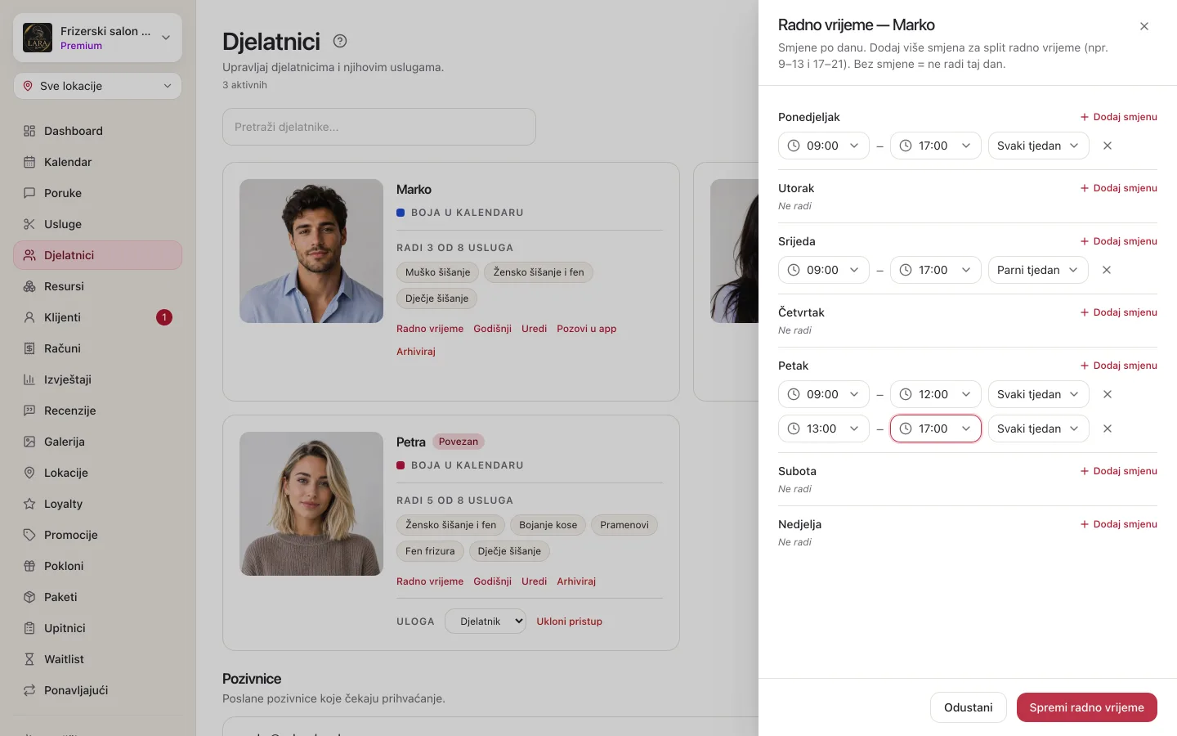Add a shift for Utorak
Screen dimensions: 1177x736
point(1118,188)
